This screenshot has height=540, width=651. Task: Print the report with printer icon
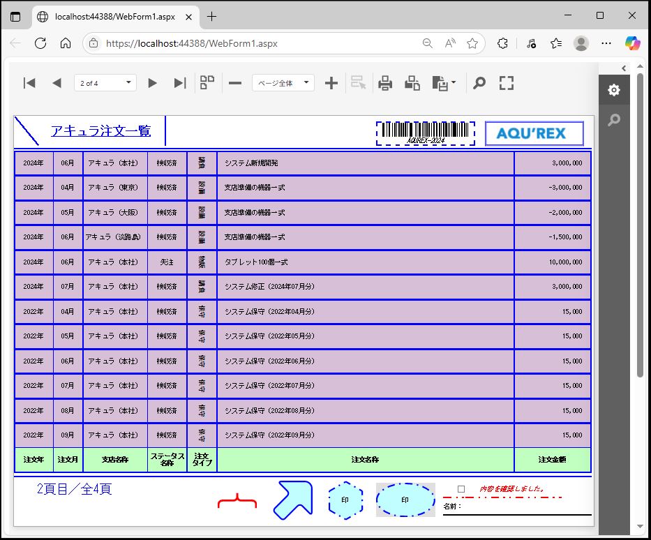coord(385,83)
